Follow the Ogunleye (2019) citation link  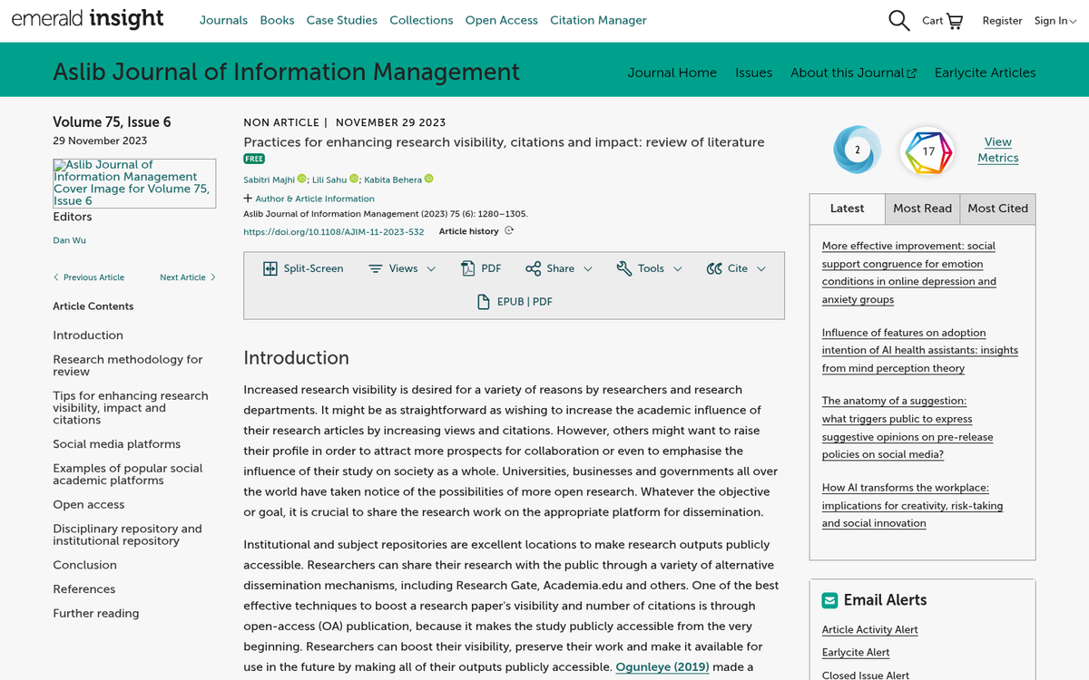[662, 666]
